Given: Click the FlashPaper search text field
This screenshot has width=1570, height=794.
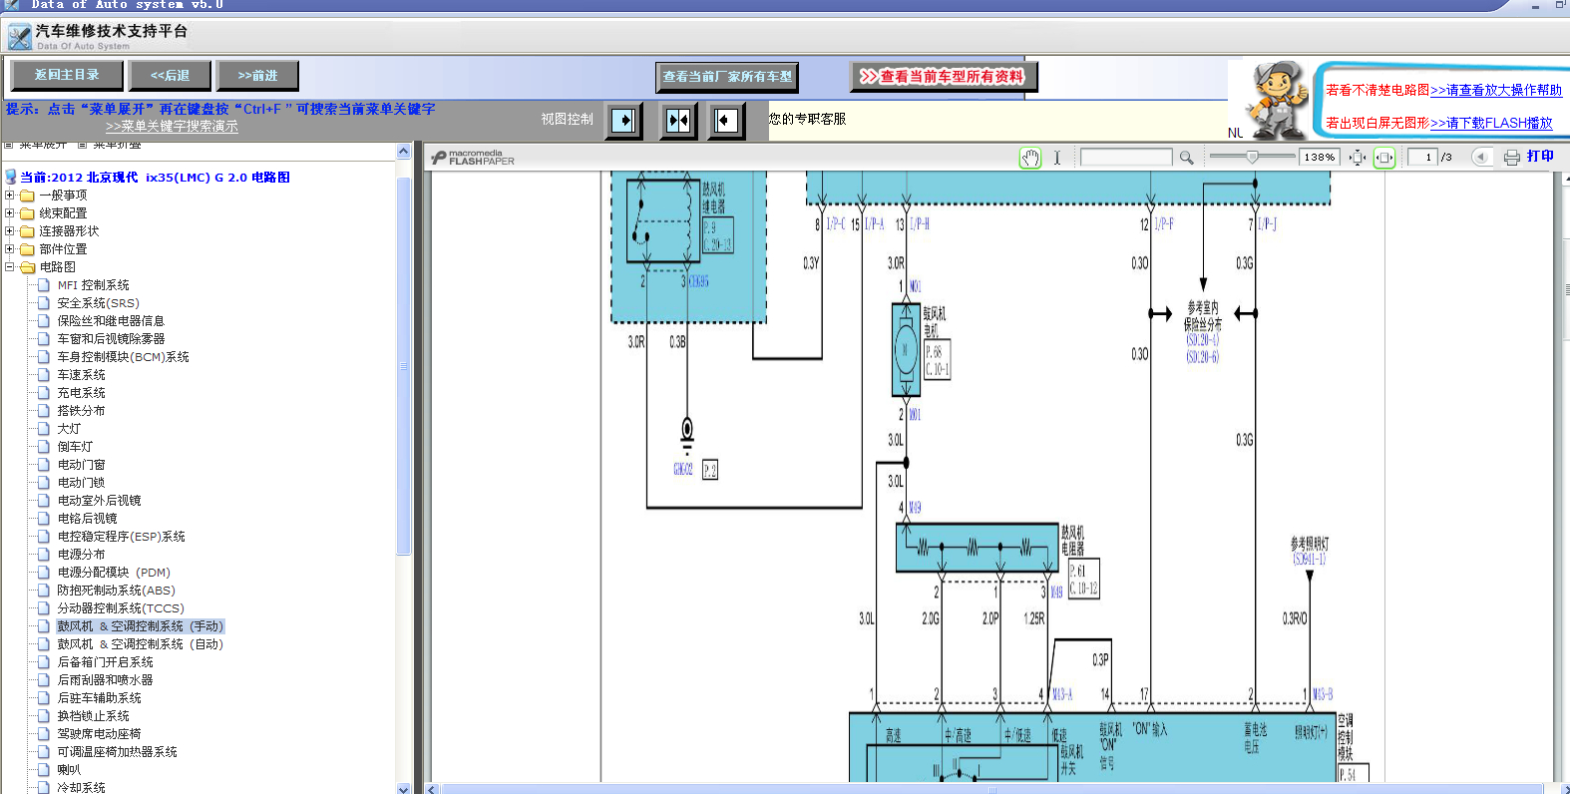Looking at the screenshot, I should click(x=1126, y=157).
